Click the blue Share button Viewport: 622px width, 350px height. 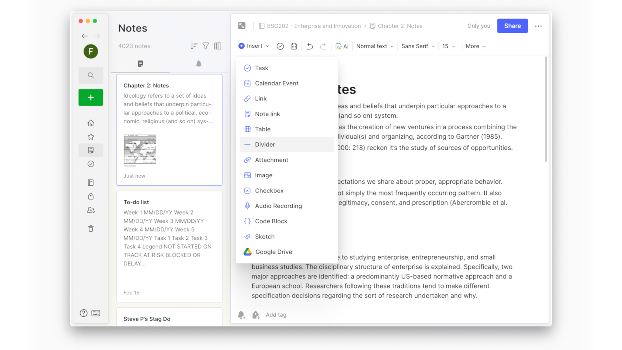point(512,26)
